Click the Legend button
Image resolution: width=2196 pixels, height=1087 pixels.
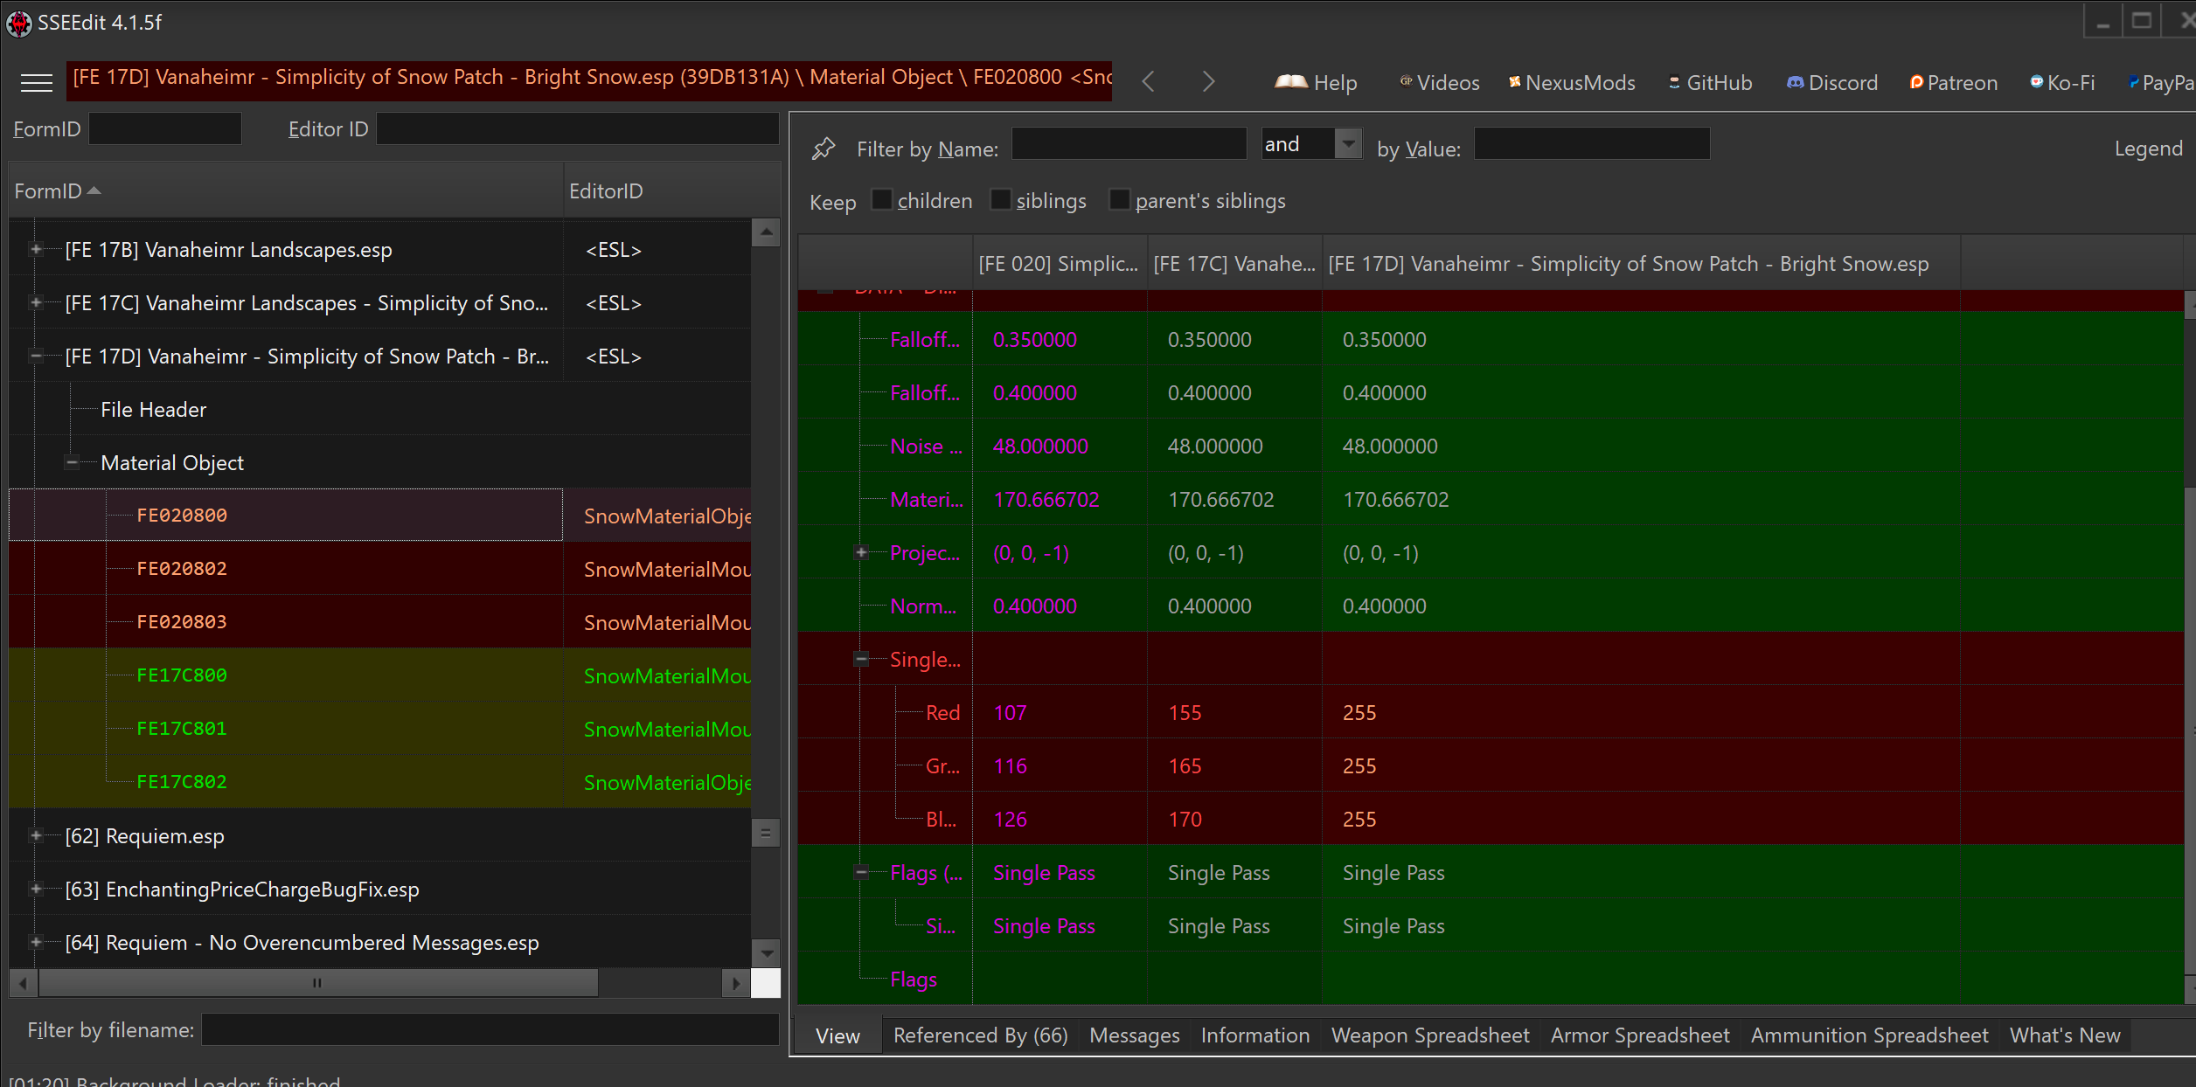click(x=2148, y=149)
